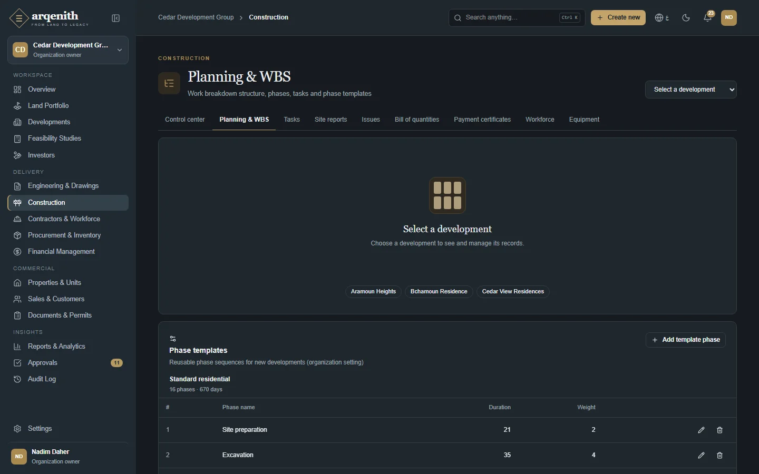Choose Cedar View Residences chip
Image resolution: width=759 pixels, height=474 pixels.
[x=513, y=292]
